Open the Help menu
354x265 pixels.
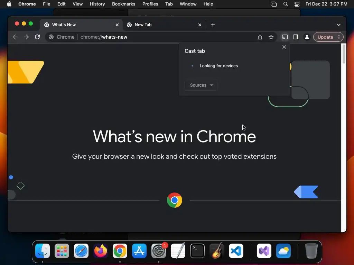coord(208,4)
